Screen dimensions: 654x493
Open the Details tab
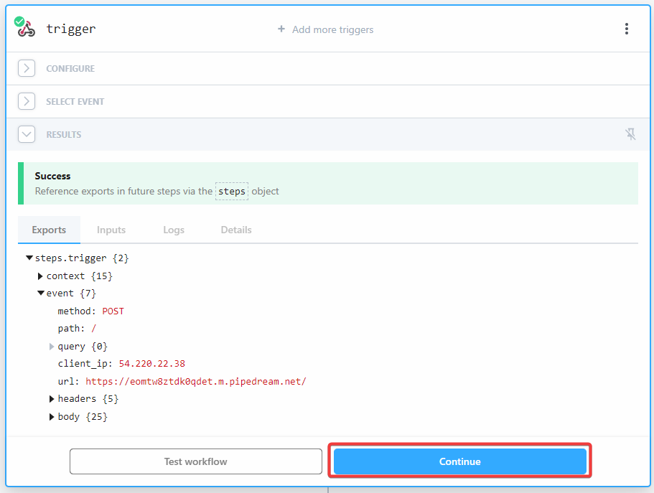[x=236, y=230]
